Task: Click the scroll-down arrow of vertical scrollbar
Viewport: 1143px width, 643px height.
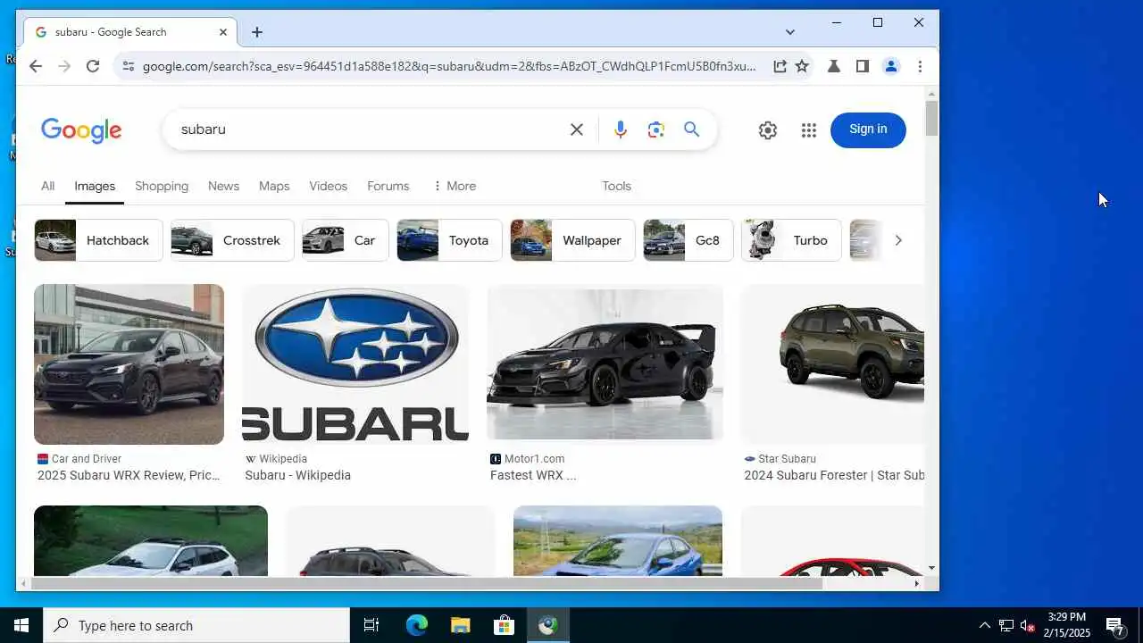Action: point(932,568)
